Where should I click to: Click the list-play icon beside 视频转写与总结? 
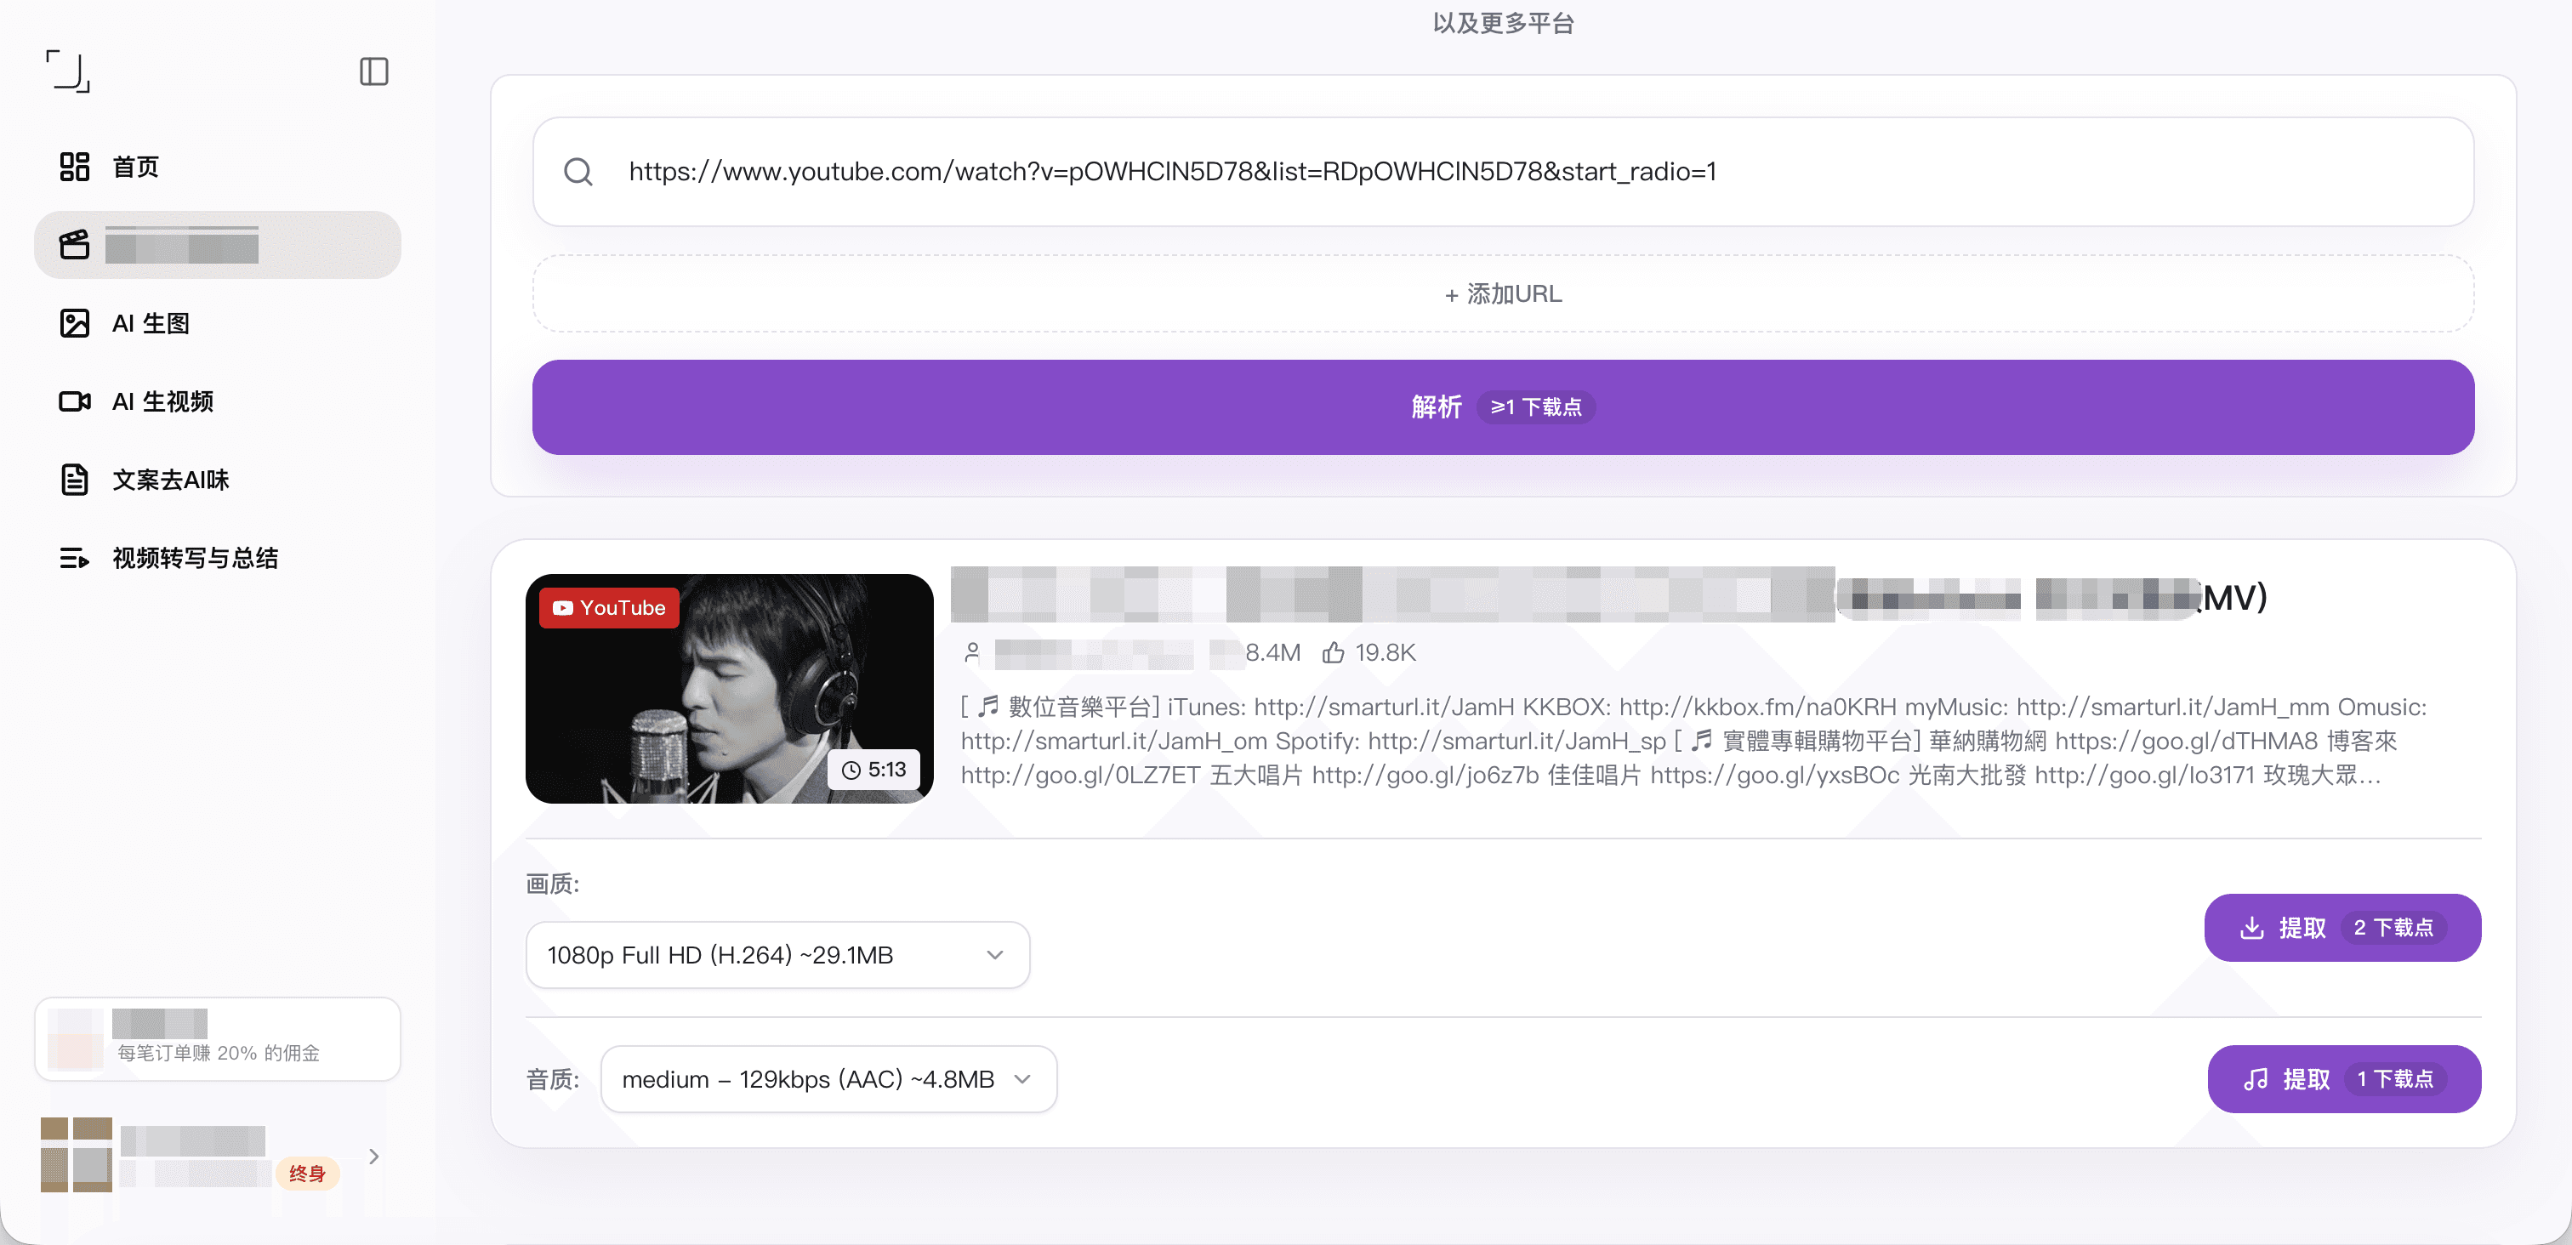point(74,558)
